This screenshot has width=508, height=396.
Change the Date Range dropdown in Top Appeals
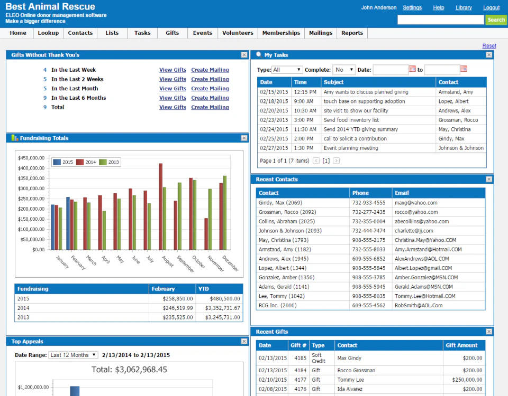tap(73, 354)
